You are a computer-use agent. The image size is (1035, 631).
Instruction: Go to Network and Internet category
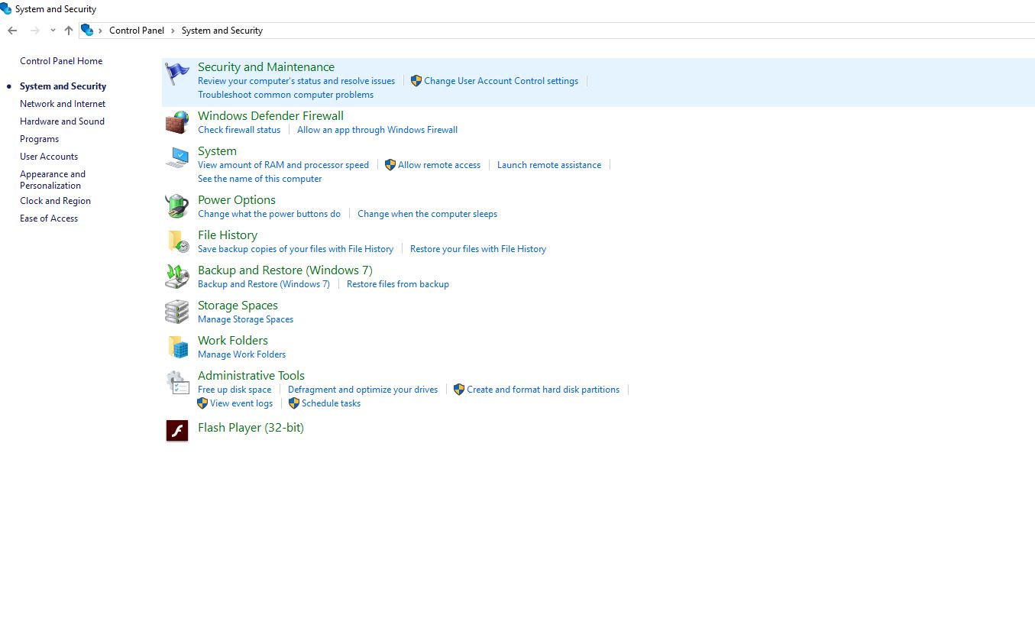63,104
